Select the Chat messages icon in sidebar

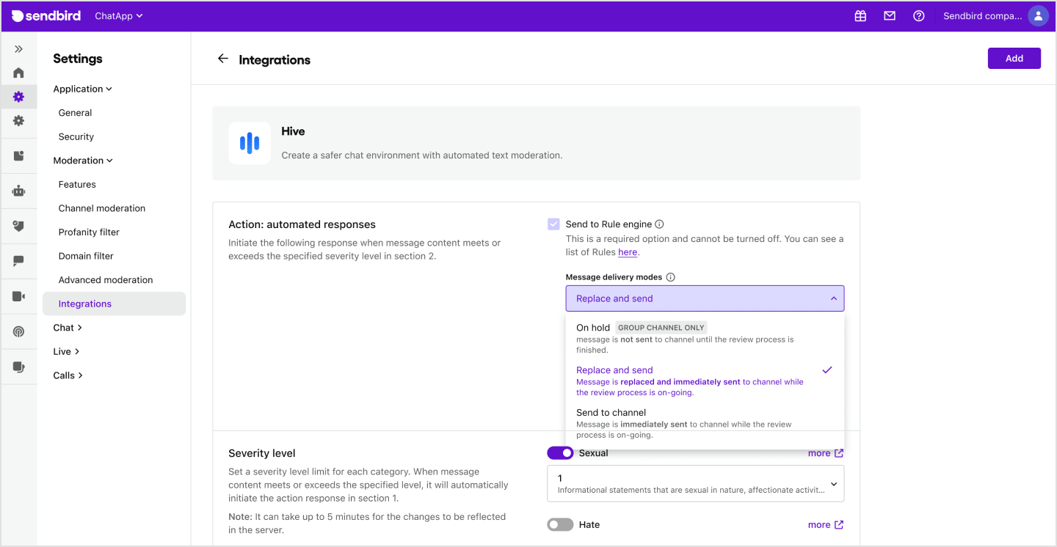[18, 260]
